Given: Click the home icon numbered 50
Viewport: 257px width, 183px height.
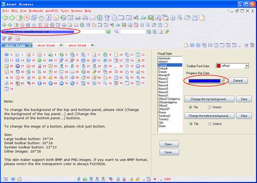Looking at the screenshot, I should pyautogui.click(x=127, y=72).
